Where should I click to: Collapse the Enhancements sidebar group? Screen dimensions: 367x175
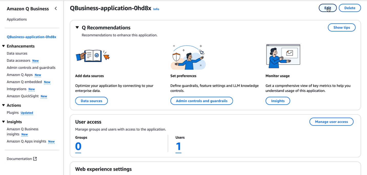tap(4, 46)
